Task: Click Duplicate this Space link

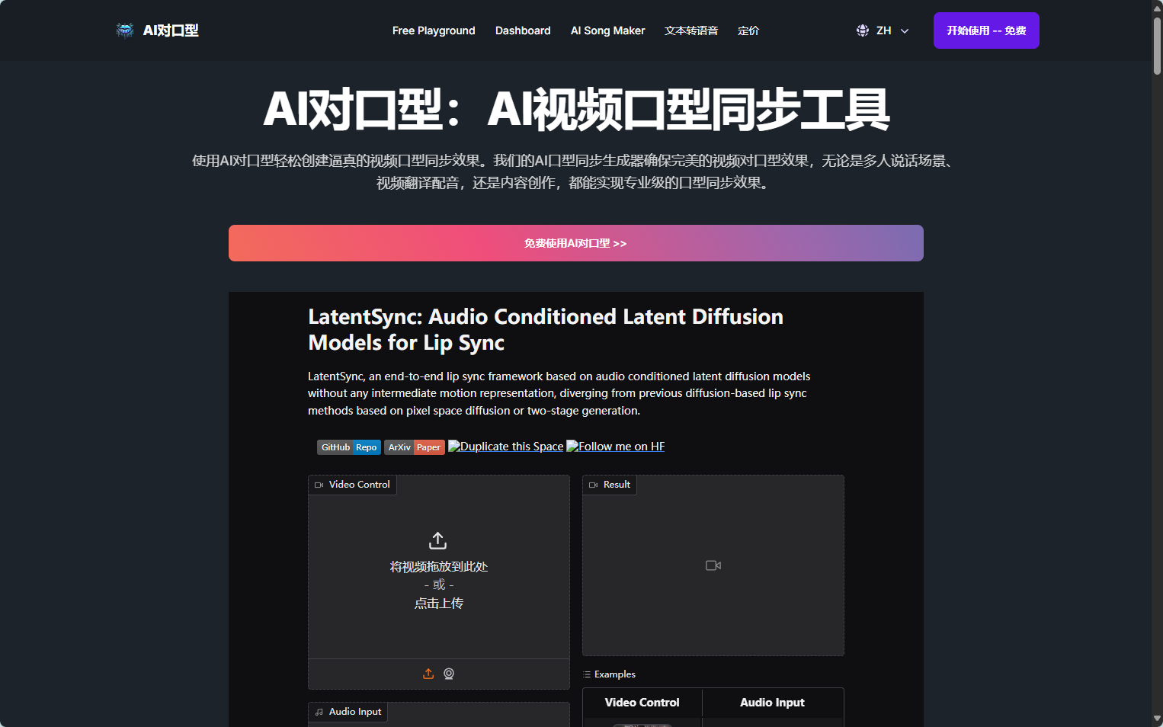Action: [x=506, y=447]
